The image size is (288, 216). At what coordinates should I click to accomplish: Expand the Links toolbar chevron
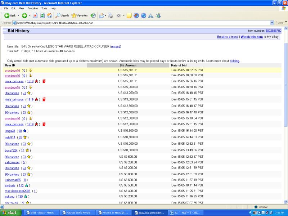tap(286, 22)
